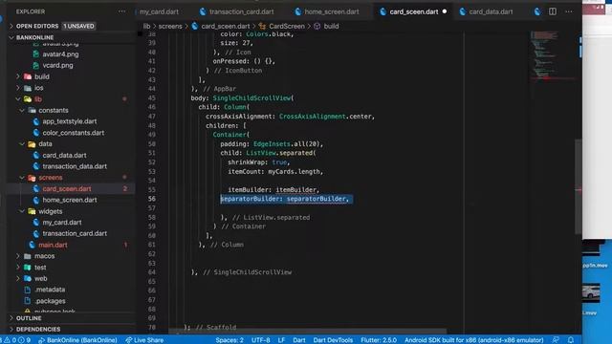This screenshot has height=344, width=612.
Task: Switch to transaction_card.dart tab
Action: coord(241,11)
